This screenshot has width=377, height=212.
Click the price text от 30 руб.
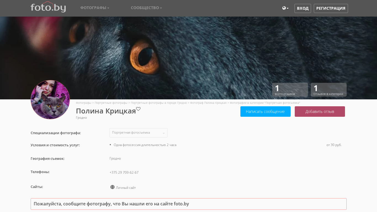[334, 145]
